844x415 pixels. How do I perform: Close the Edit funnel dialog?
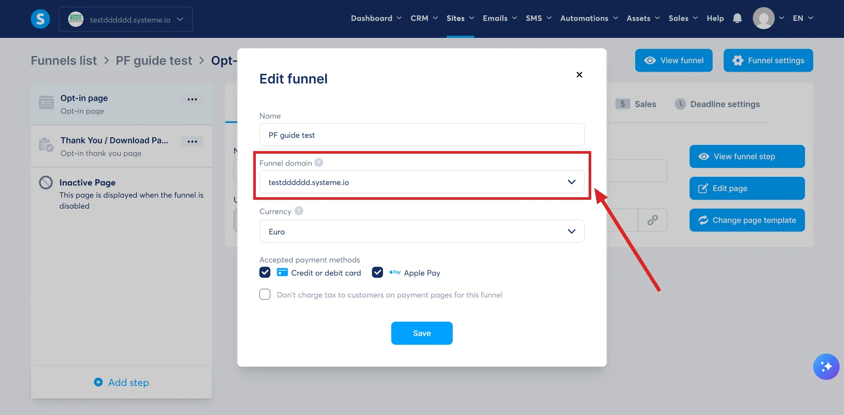[579, 75]
